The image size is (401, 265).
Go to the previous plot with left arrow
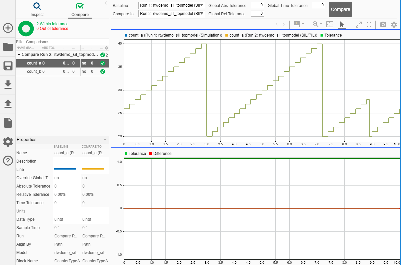pyautogui.click(x=277, y=24)
